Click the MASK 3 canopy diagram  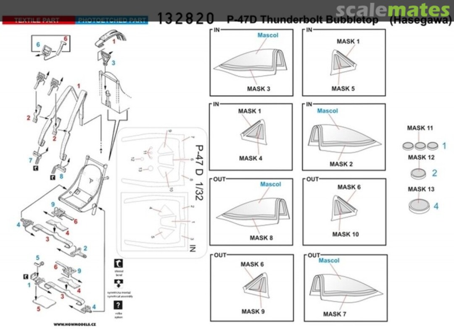[251, 62]
